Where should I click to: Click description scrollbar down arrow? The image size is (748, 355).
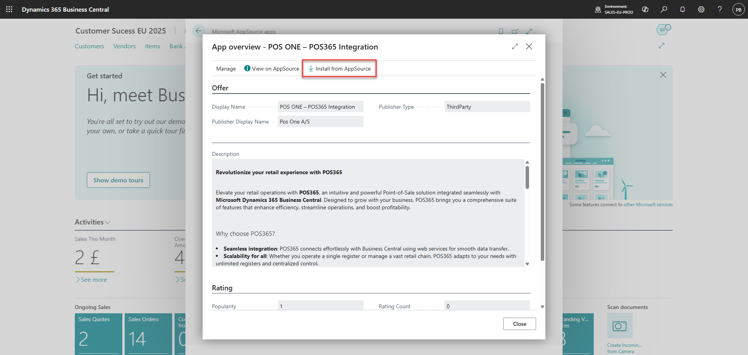pos(527,264)
